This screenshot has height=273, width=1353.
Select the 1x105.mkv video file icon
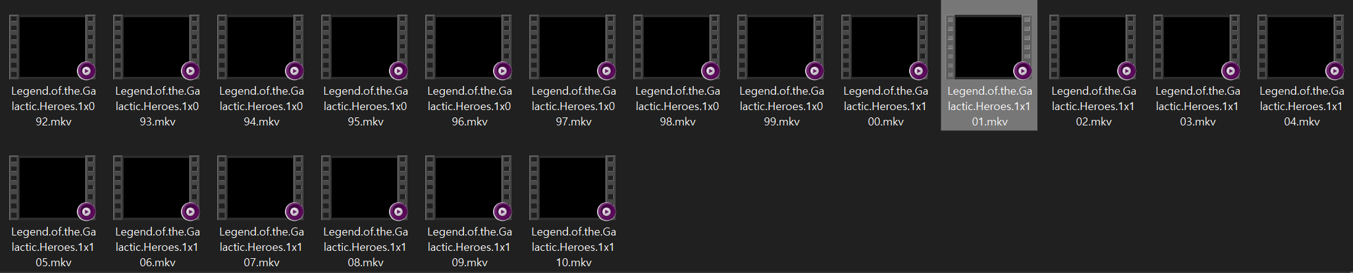53,188
